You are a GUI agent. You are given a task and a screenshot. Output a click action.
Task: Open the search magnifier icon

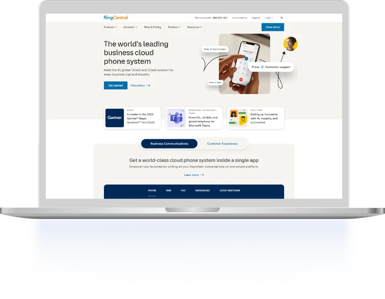click(x=281, y=18)
